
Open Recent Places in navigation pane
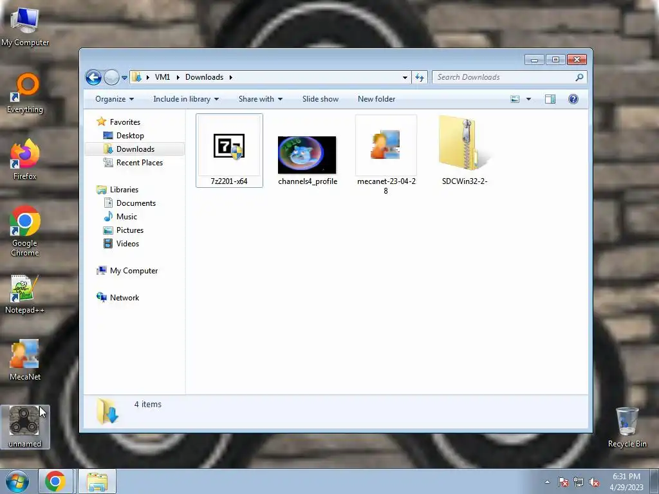click(139, 163)
